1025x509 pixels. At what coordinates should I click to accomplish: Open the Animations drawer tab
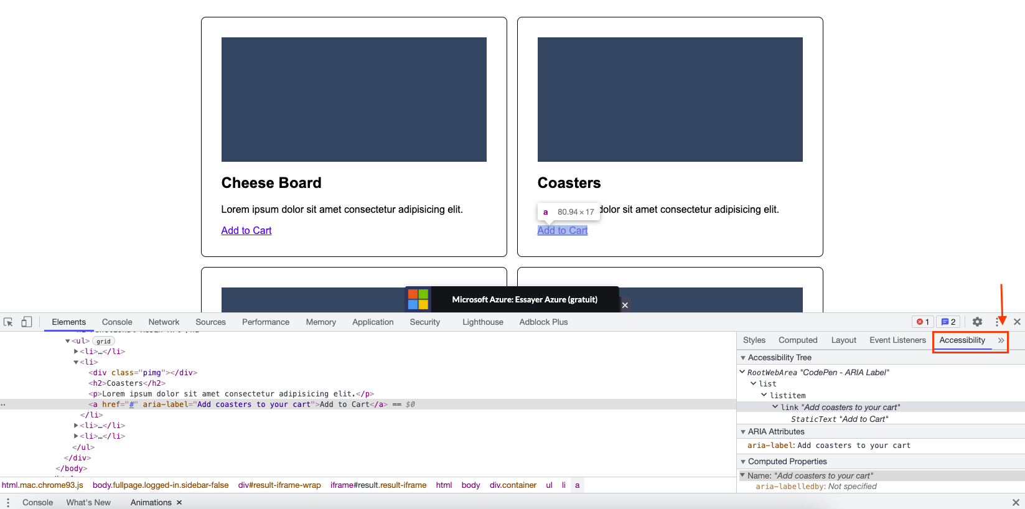[151, 502]
